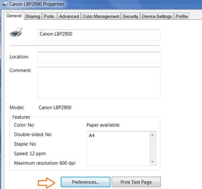
Task: Select A4 in the Paper available list
Action: click(92, 135)
